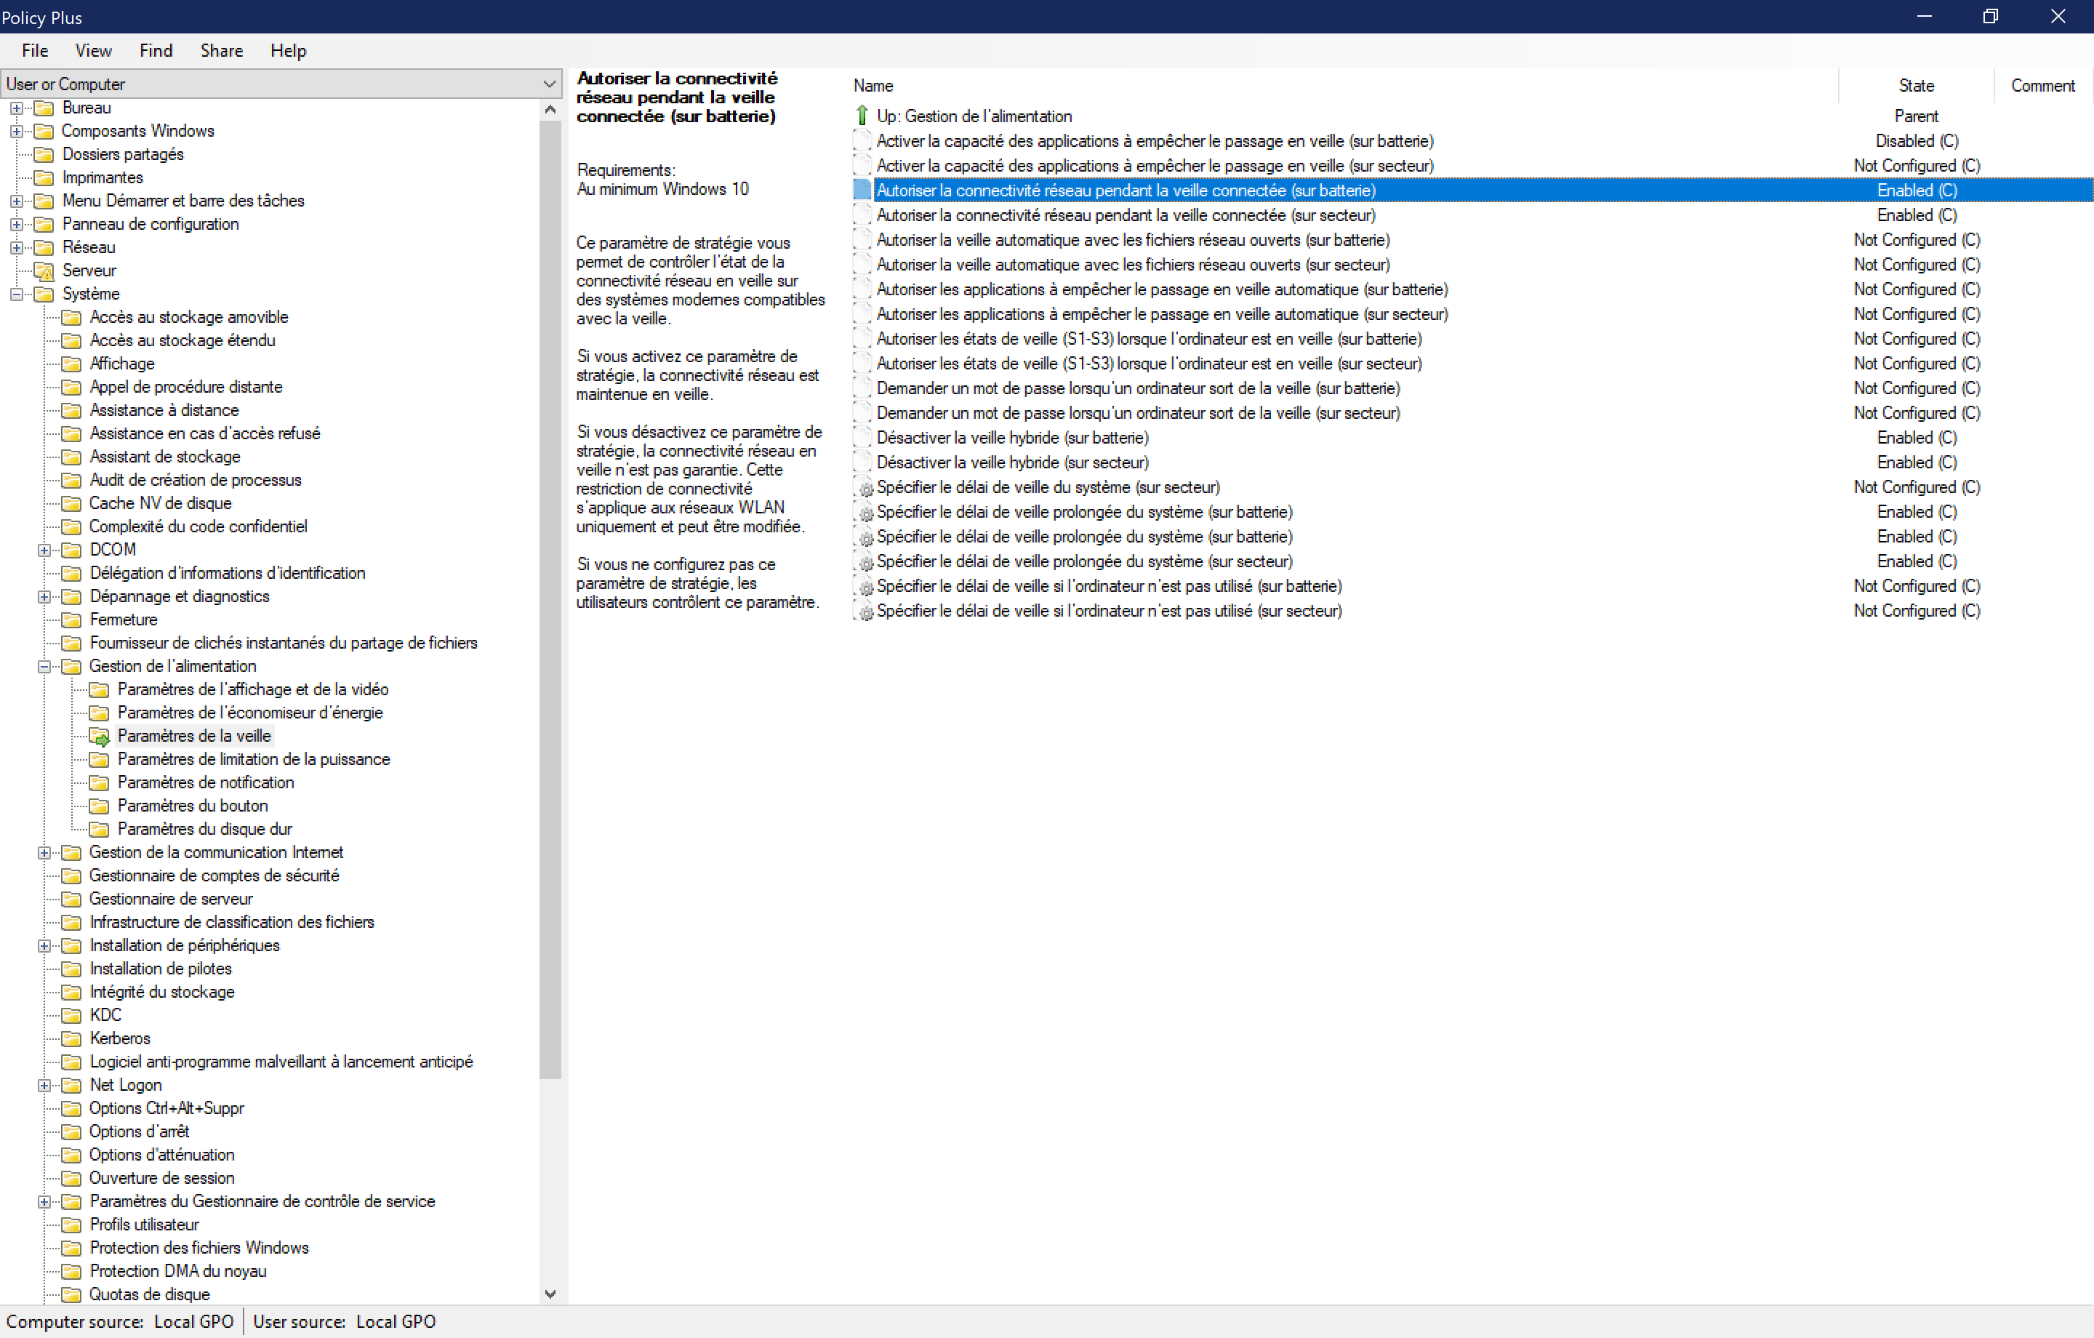Expand the DCOM tree node

click(x=44, y=550)
